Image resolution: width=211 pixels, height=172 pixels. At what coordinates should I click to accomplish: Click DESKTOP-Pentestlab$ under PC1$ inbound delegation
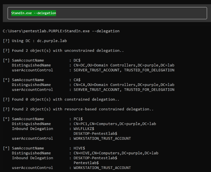[x=95, y=134]
